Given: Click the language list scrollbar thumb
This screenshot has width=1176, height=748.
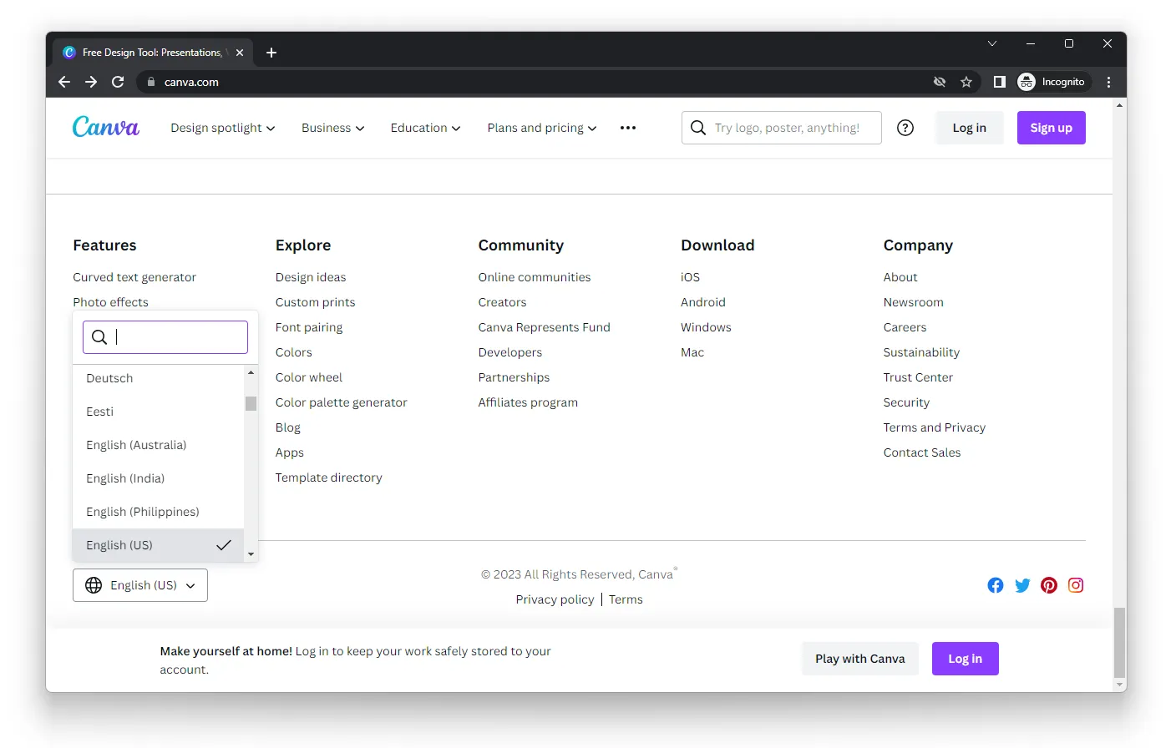Looking at the screenshot, I should tap(251, 403).
